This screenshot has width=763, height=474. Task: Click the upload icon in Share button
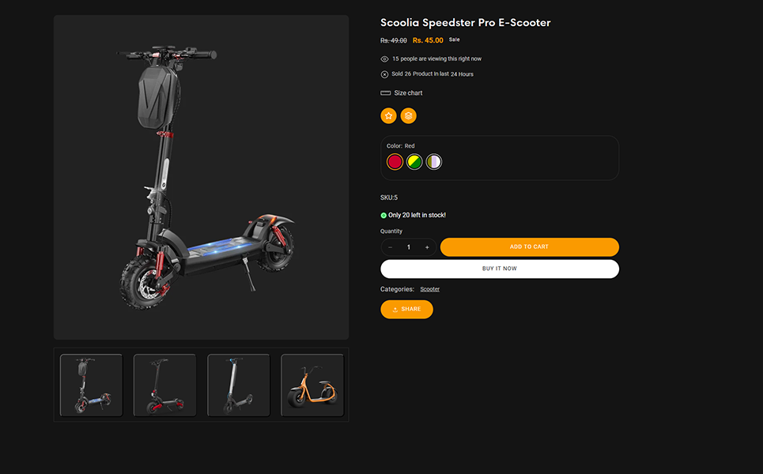pos(395,309)
